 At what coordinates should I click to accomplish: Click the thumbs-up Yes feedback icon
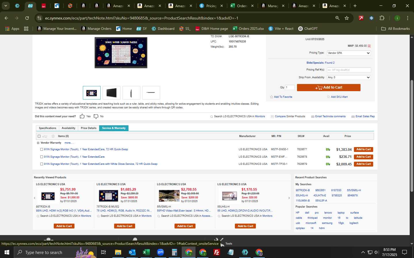[x=82, y=116]
